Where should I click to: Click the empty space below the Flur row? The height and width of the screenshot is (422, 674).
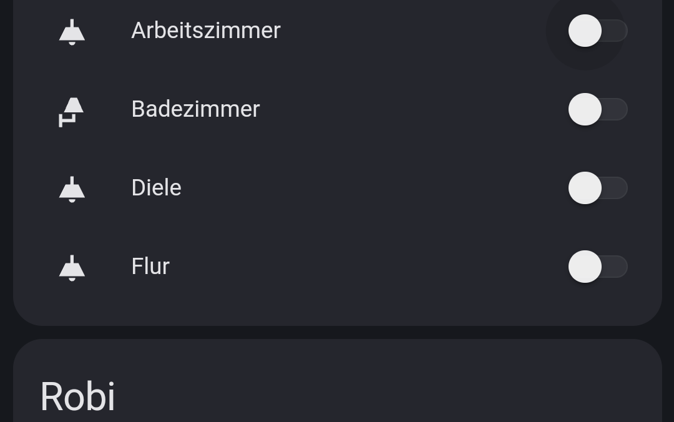click(337, 306)
